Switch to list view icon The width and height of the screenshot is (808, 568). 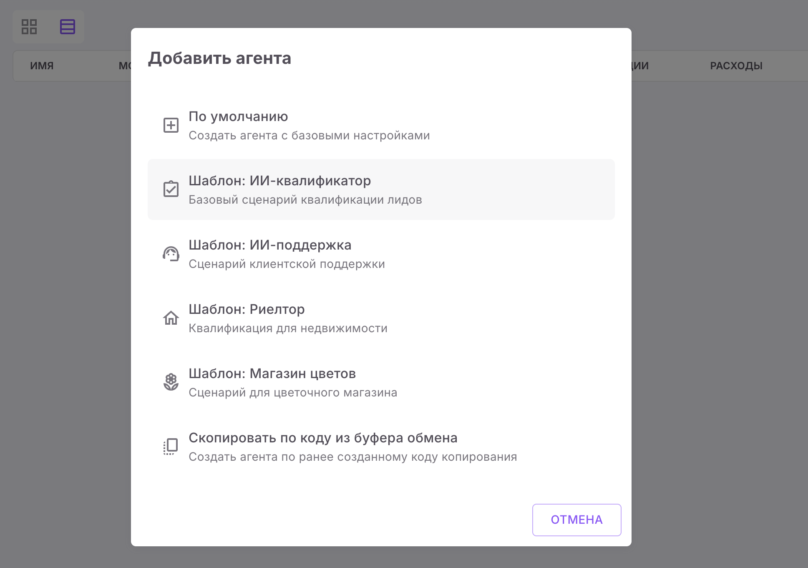67,27
